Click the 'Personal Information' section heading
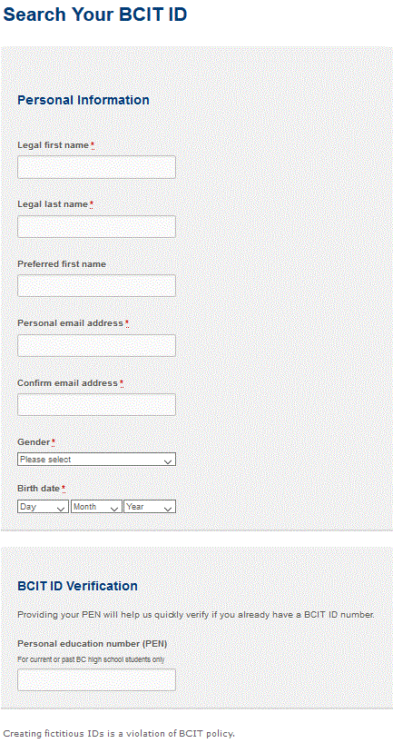This screenshot has width=393, height=753. click(84, 100)
